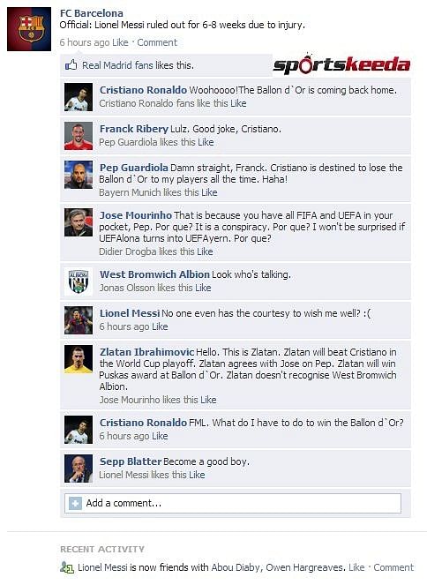Like the FC Barcelona post

[120, 42]
